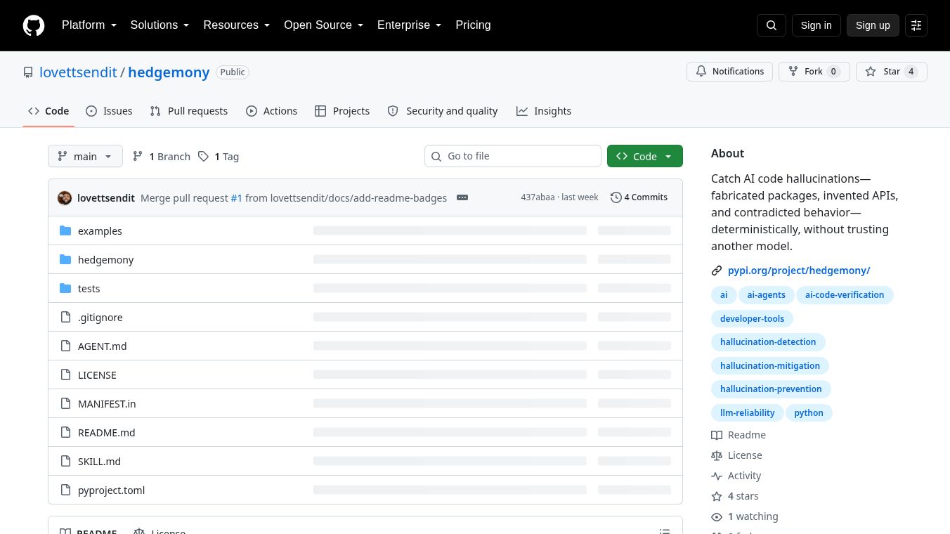
Task: Click the Notifications button
Action: 729,72
